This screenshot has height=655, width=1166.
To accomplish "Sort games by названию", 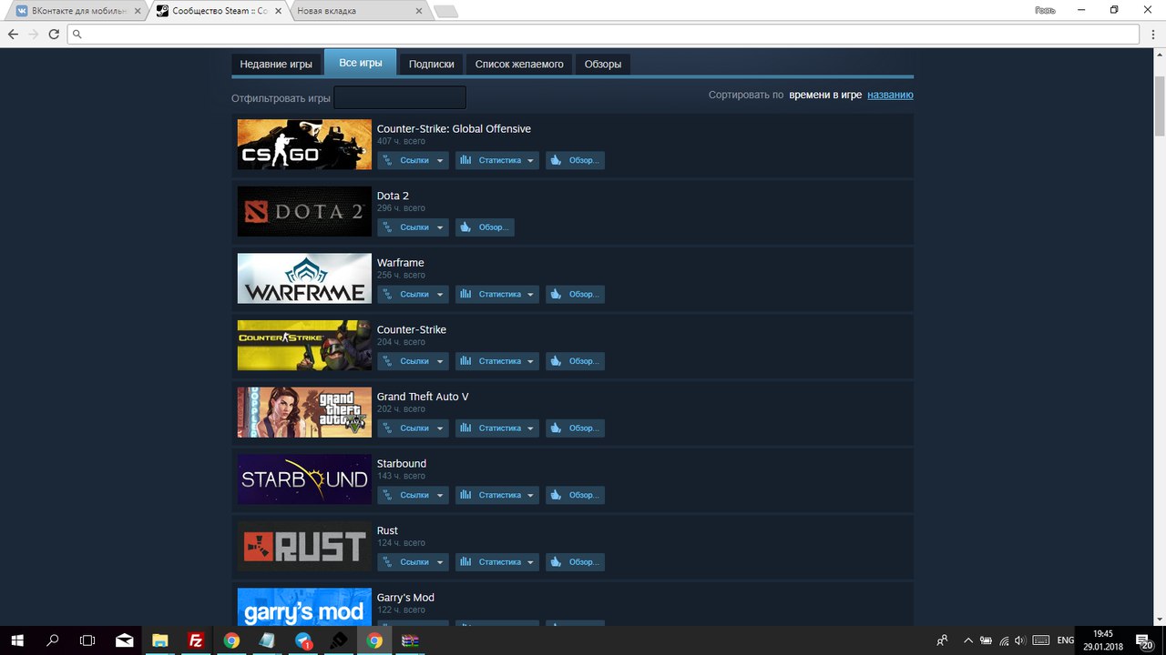I will click(x=890, y=95).
